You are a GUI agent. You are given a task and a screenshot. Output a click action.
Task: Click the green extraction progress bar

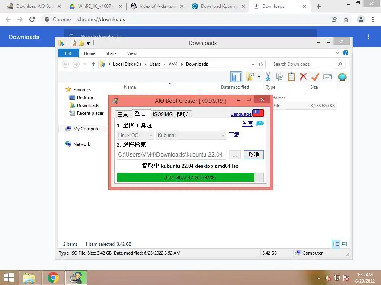tap(190, 177)
